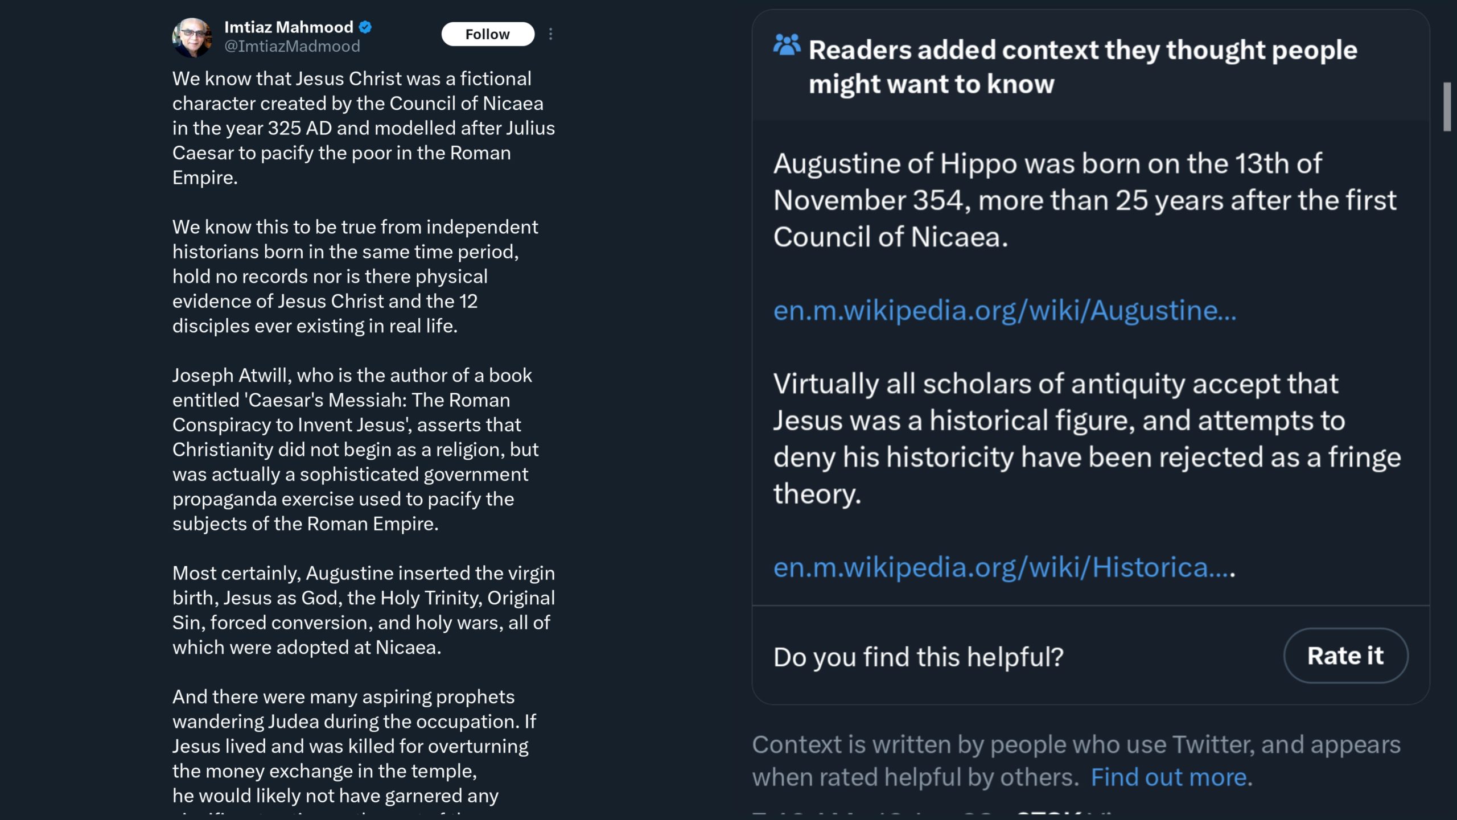Image resolution: width=1457 pixels, height=820 pixels.
Task: Open the tweet's three-dot more menu
Action: [550, 34]
